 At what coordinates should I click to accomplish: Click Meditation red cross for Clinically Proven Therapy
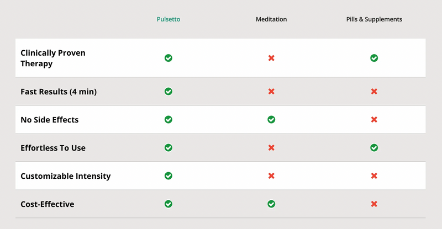tap(271, 58)
